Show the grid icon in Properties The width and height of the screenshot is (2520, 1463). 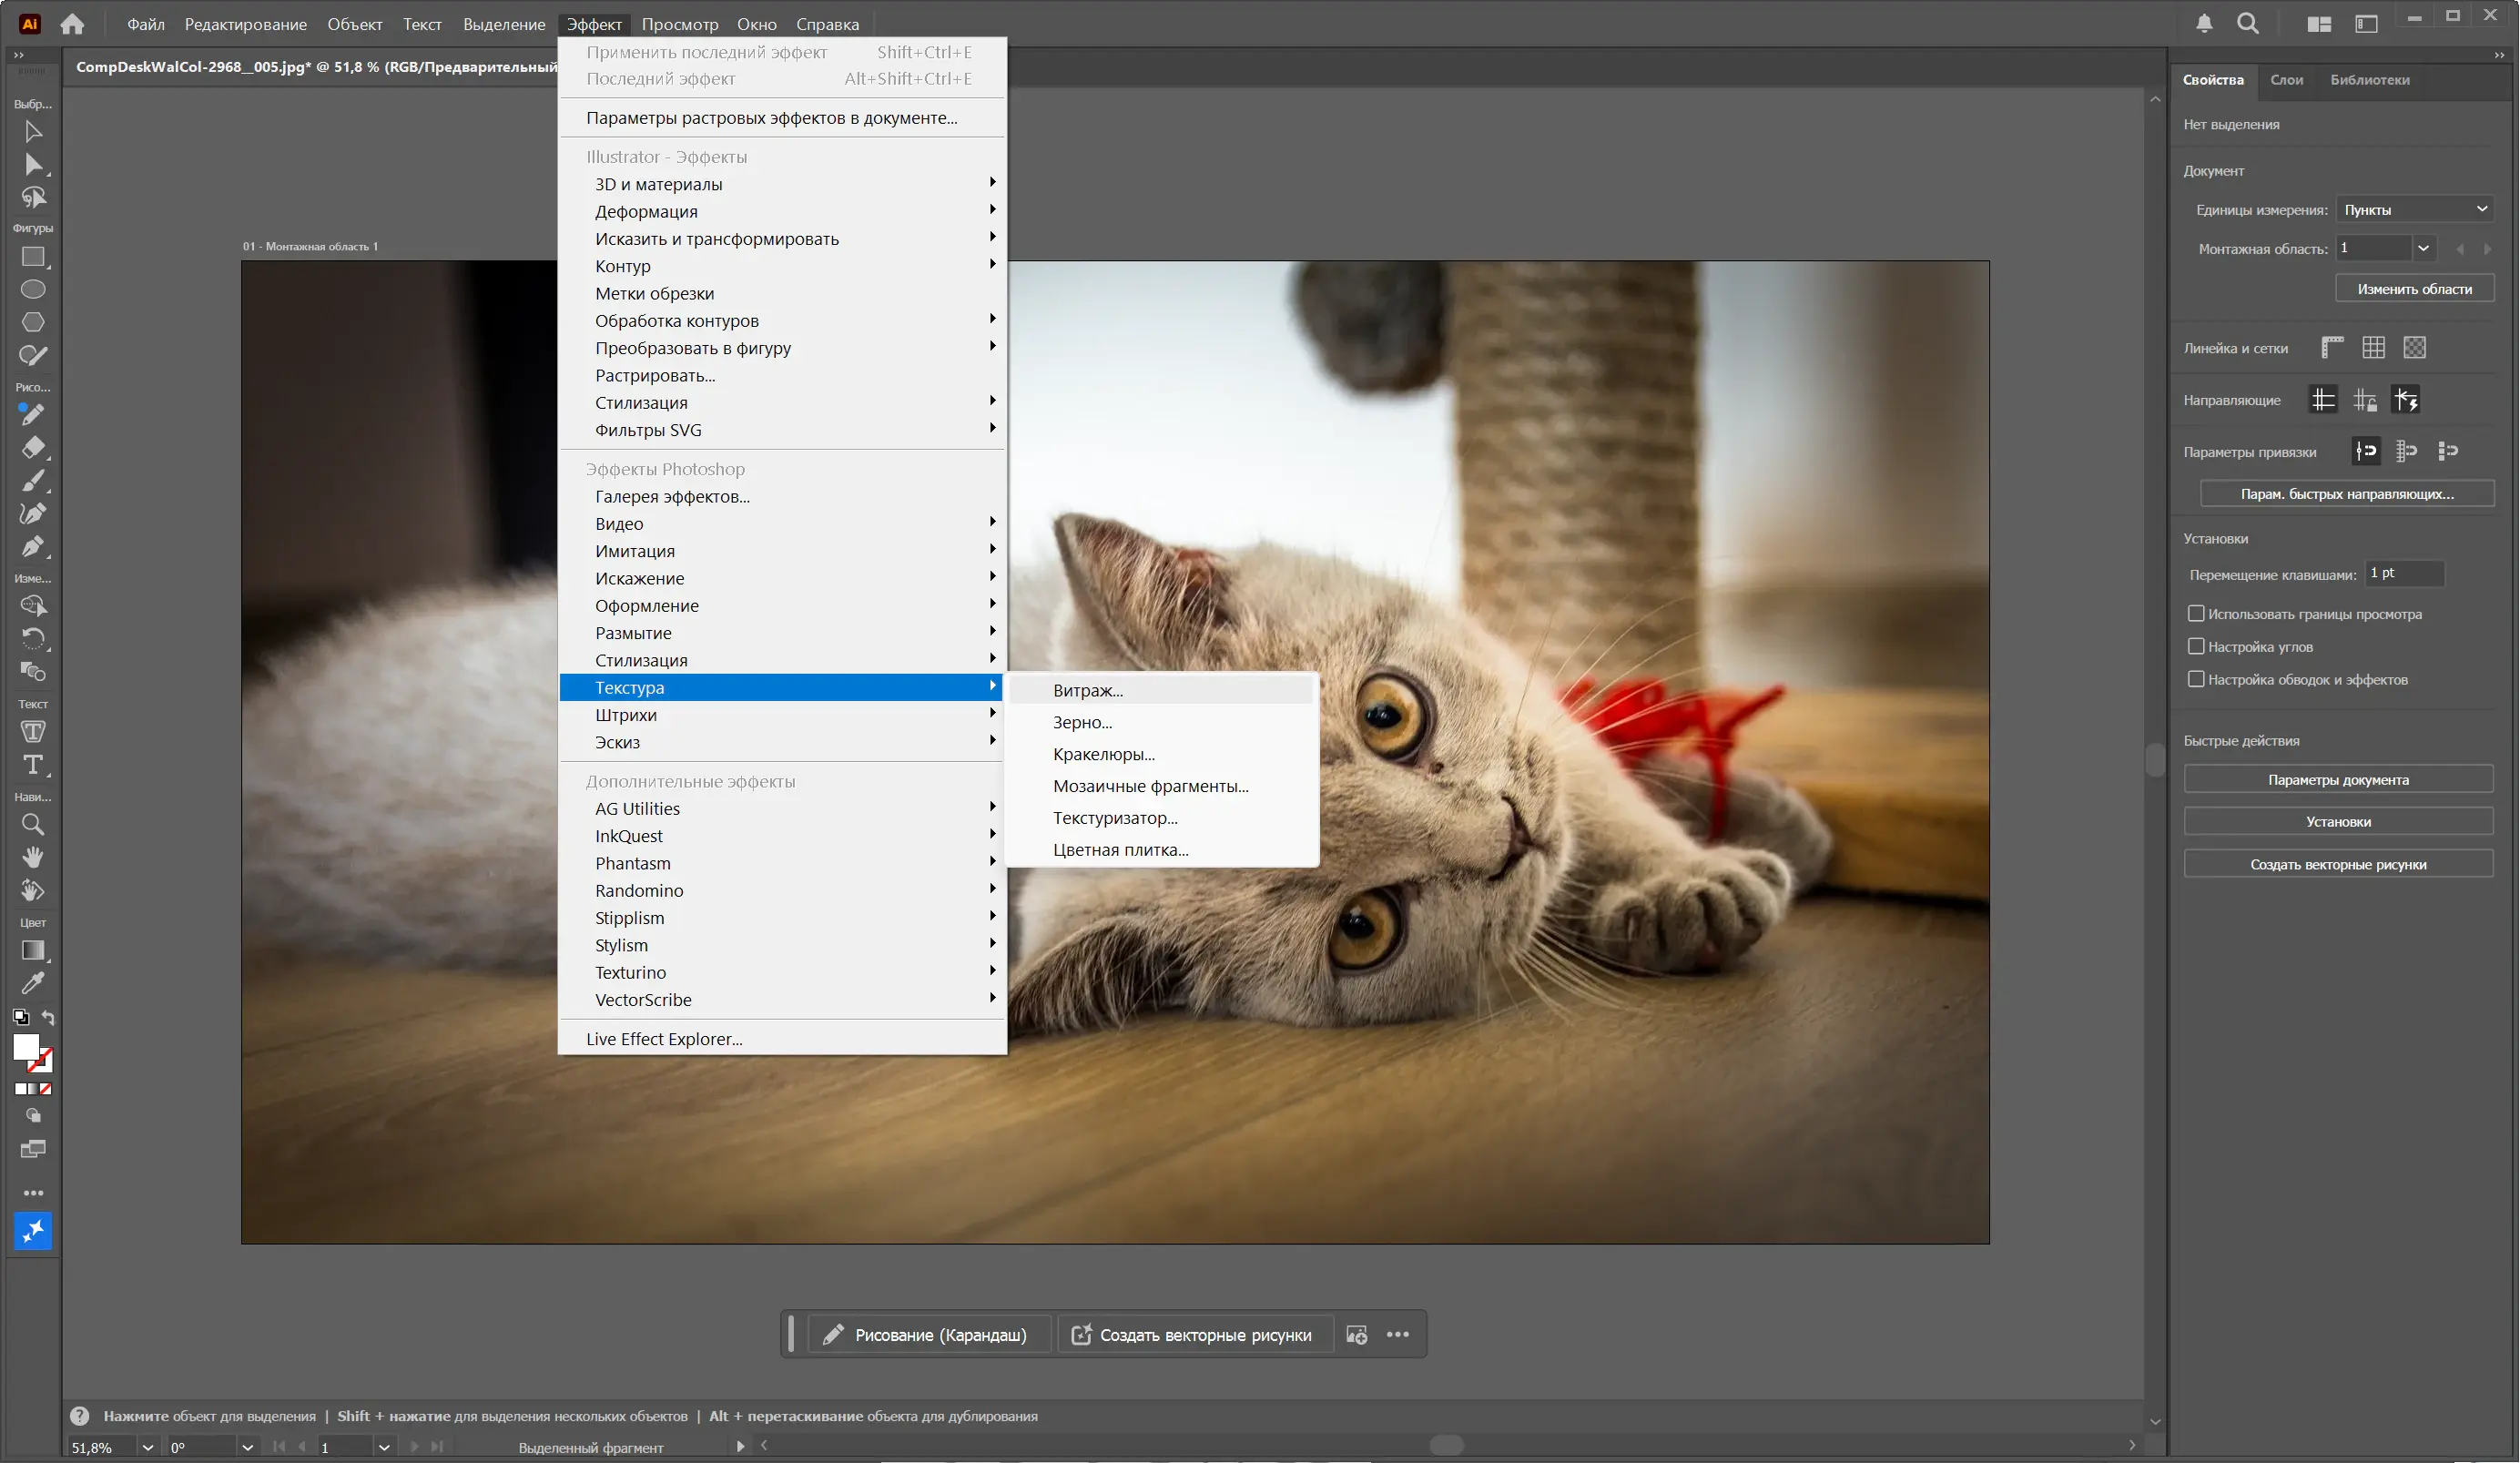[x=2373, y=348]
